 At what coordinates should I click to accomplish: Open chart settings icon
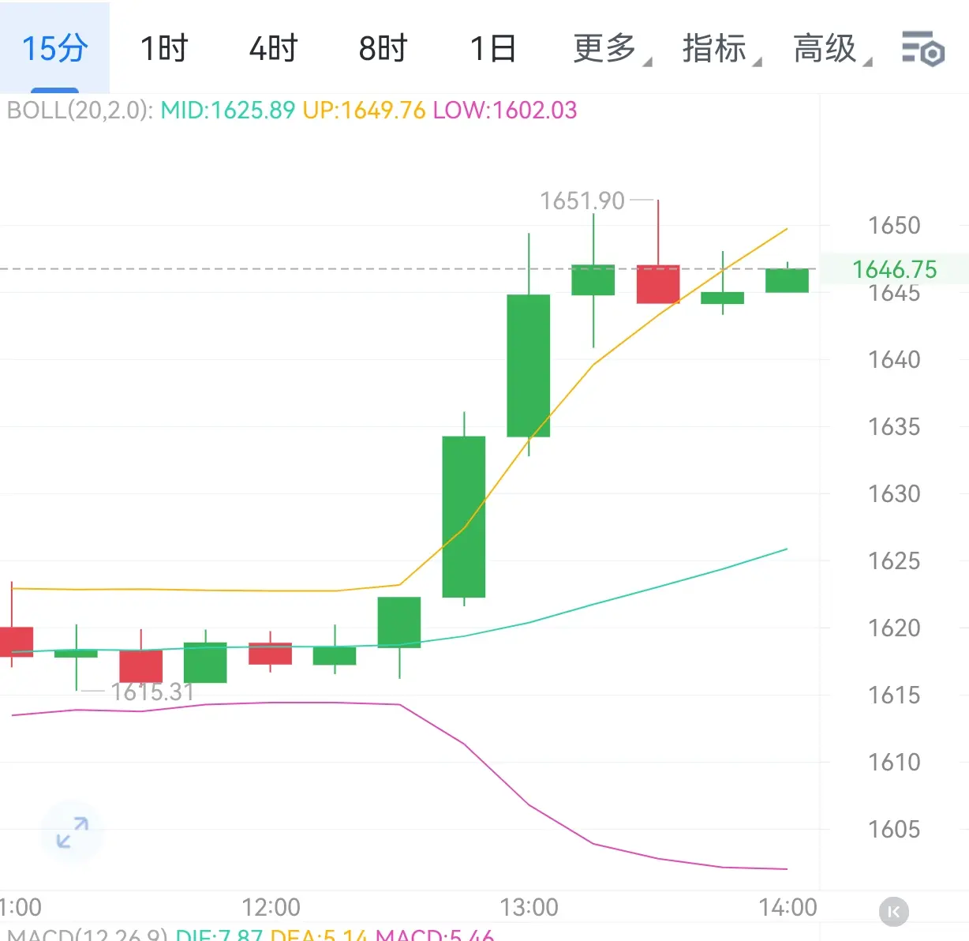click(x=923, y=49)
